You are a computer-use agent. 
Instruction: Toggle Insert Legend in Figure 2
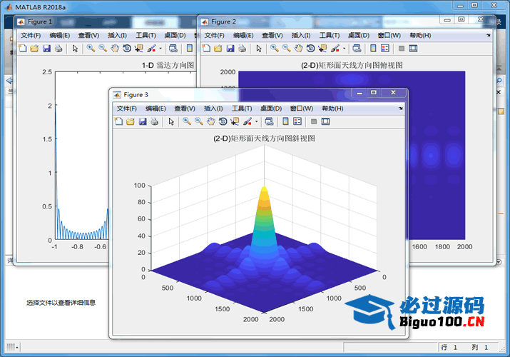pos(385,49)
